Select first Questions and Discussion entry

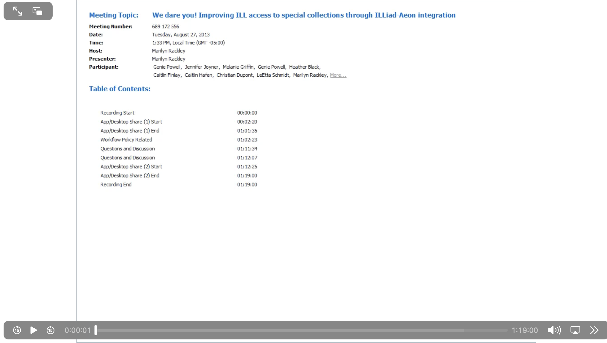pyautogui.click(x=127, y=149)
